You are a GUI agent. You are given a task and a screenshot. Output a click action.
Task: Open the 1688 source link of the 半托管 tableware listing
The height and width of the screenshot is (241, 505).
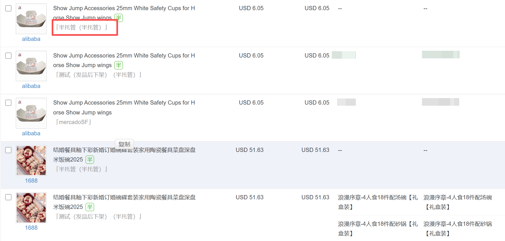31,181
